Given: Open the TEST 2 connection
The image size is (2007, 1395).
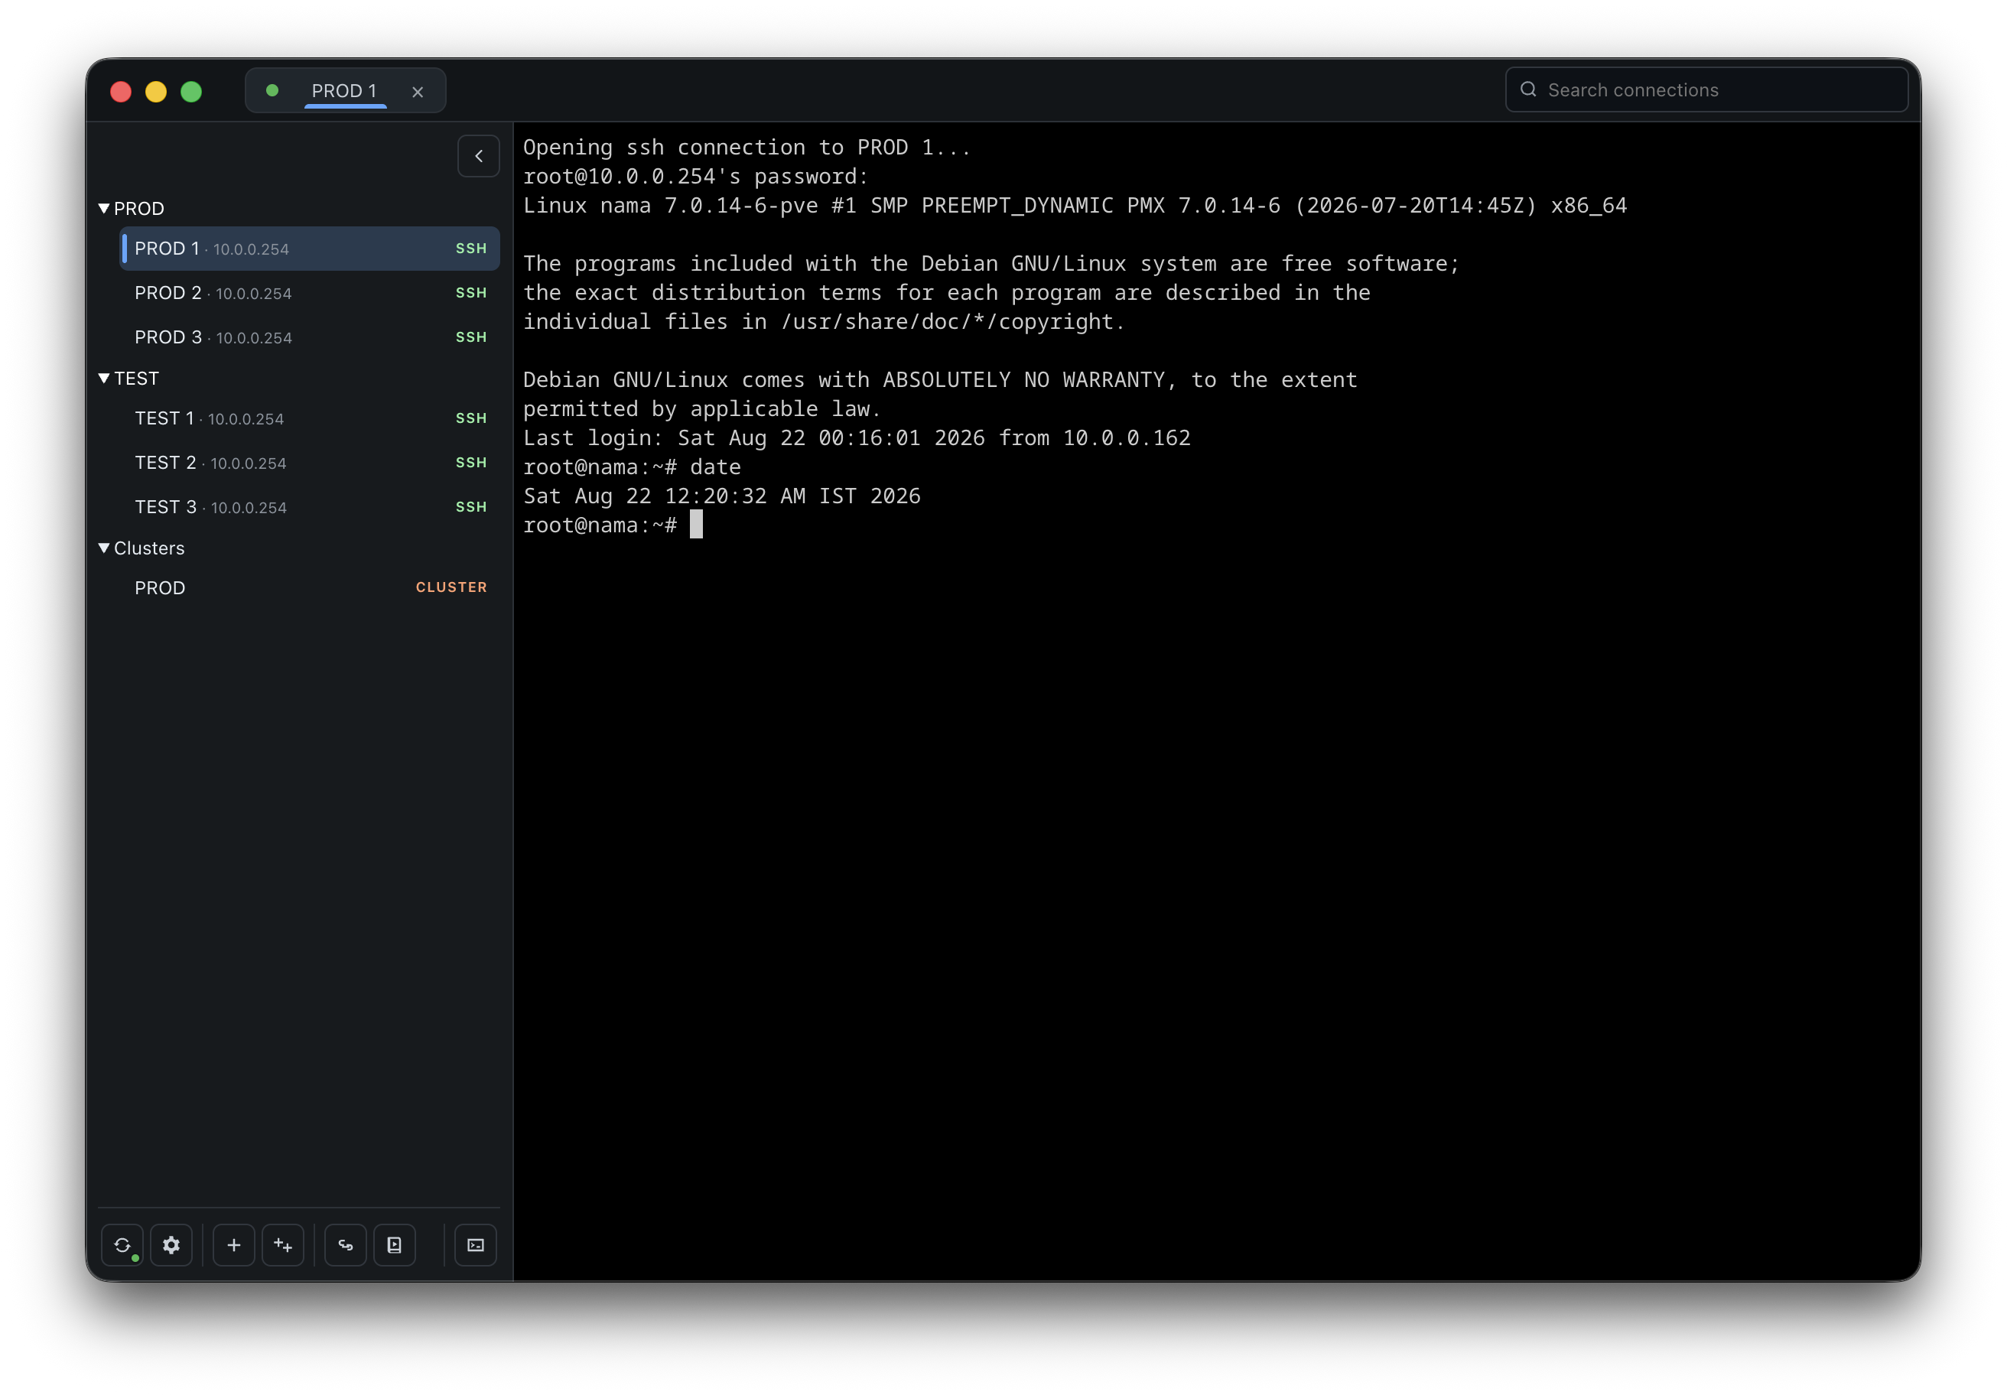Looking at the screenshot, I should click(310, 463).
